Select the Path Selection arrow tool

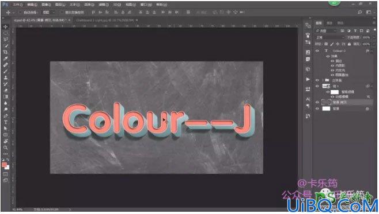point(5,129)
